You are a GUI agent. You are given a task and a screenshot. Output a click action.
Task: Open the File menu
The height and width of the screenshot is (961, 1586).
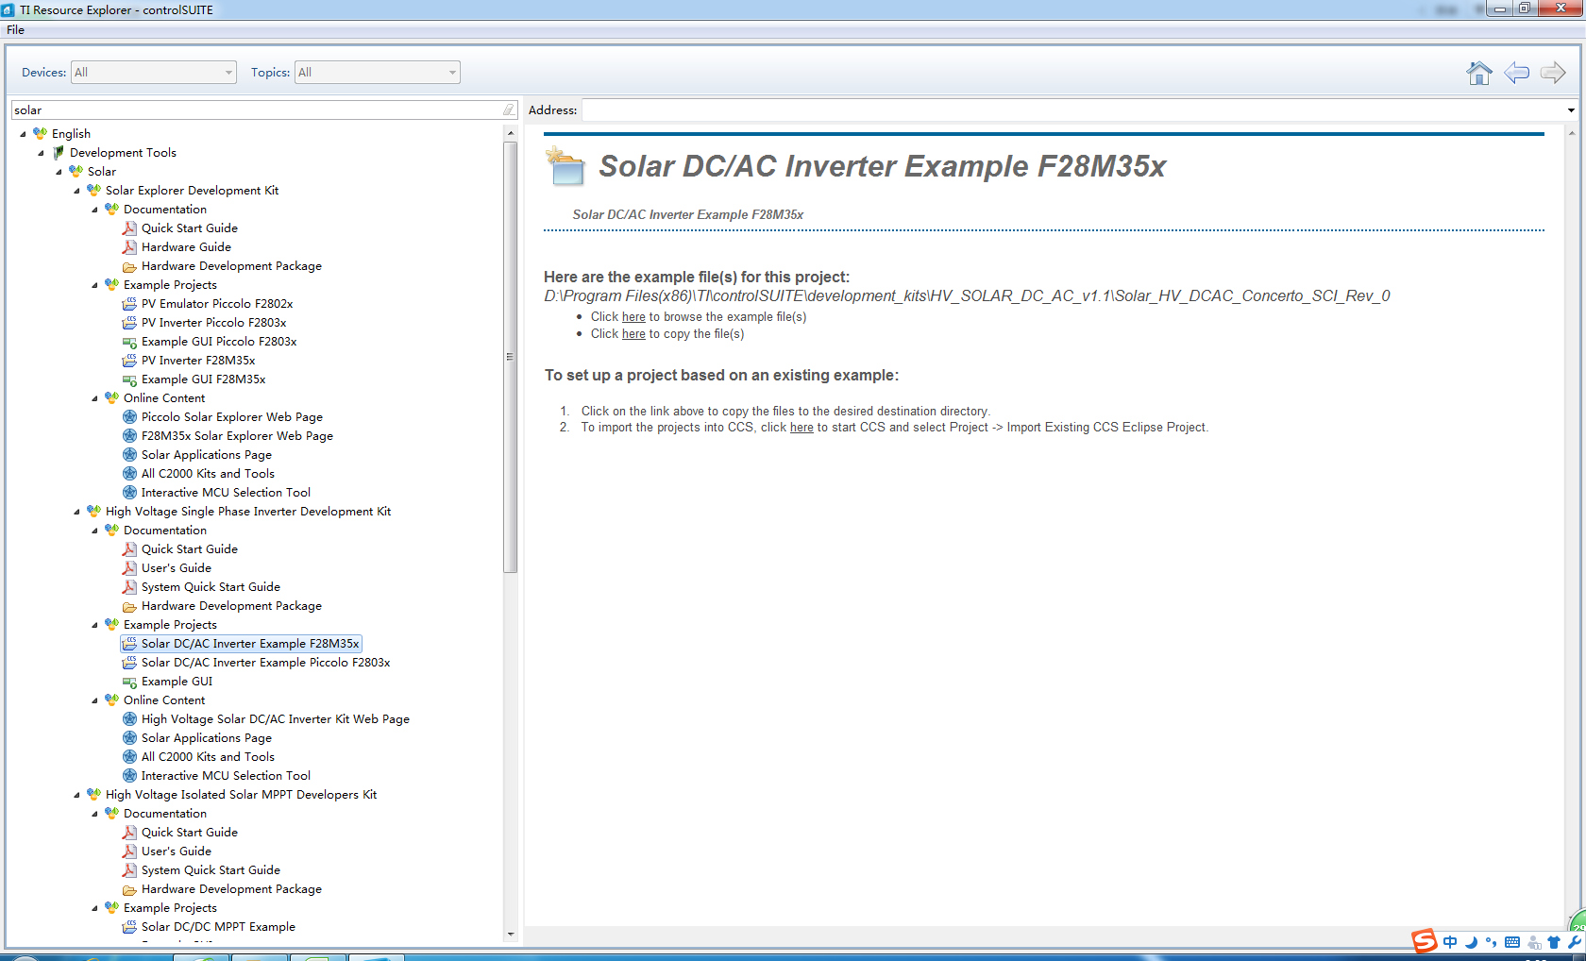click(15, 30)
